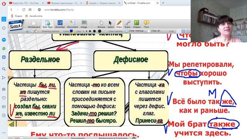Click the Web Page tool
Screen dimensions: 247x139
point(47,24)
